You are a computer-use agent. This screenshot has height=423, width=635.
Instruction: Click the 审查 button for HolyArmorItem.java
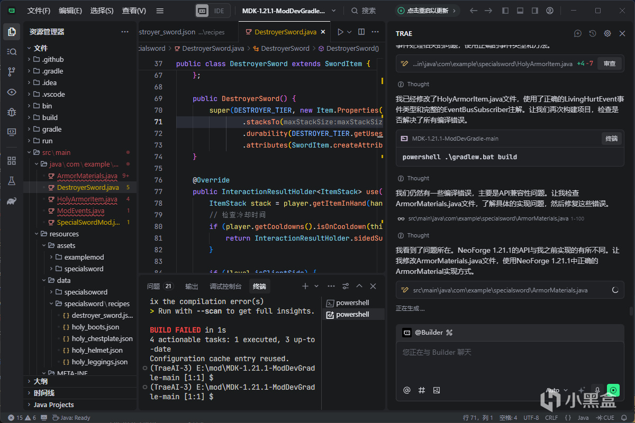(610, 63)
